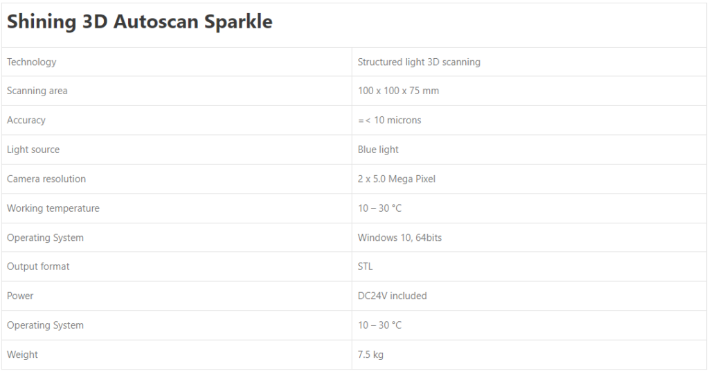
Task: Select the Technology row label
Action: [32, 62]
